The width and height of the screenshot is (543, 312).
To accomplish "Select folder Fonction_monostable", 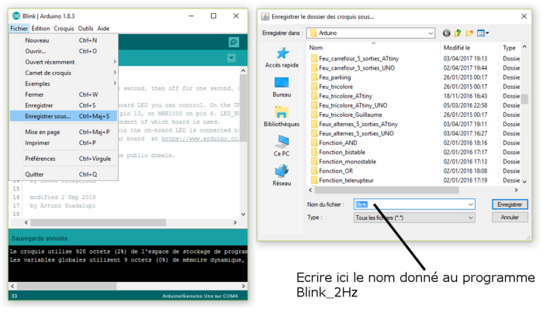I will click(348, 161).
